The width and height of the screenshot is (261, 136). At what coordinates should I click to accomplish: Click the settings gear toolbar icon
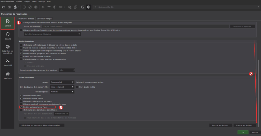coord(89,7)
